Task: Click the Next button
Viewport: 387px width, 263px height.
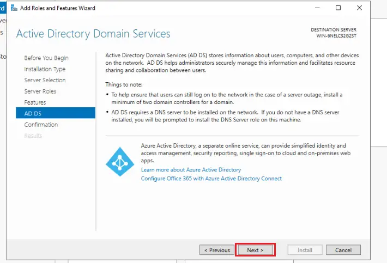Action: click(x=255, y=250)
